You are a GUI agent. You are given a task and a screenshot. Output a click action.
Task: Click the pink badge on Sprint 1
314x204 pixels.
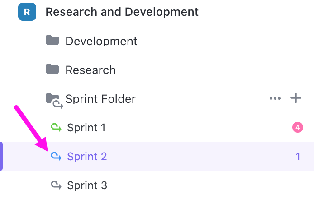tap(297, 128)
